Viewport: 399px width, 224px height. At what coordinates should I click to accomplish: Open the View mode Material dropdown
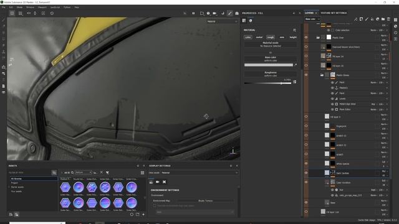199,173
